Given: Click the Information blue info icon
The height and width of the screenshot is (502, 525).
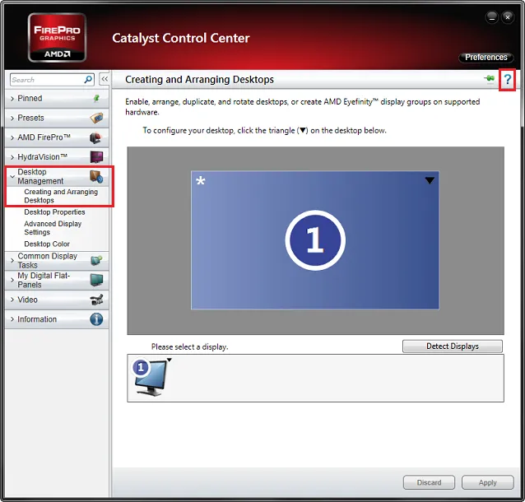Looking at the screenshot, I should point(96,319).
